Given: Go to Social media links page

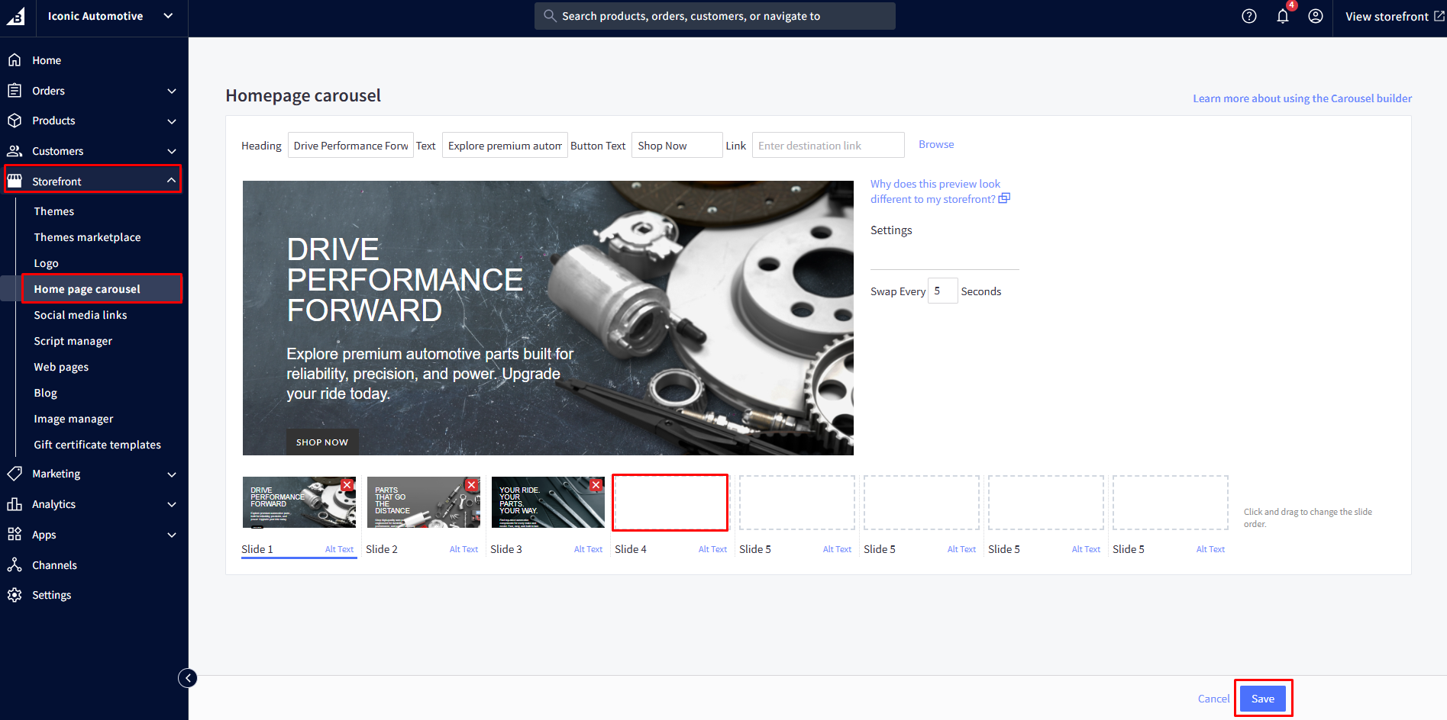Looking at the screenshot, I should click(80, 315).
